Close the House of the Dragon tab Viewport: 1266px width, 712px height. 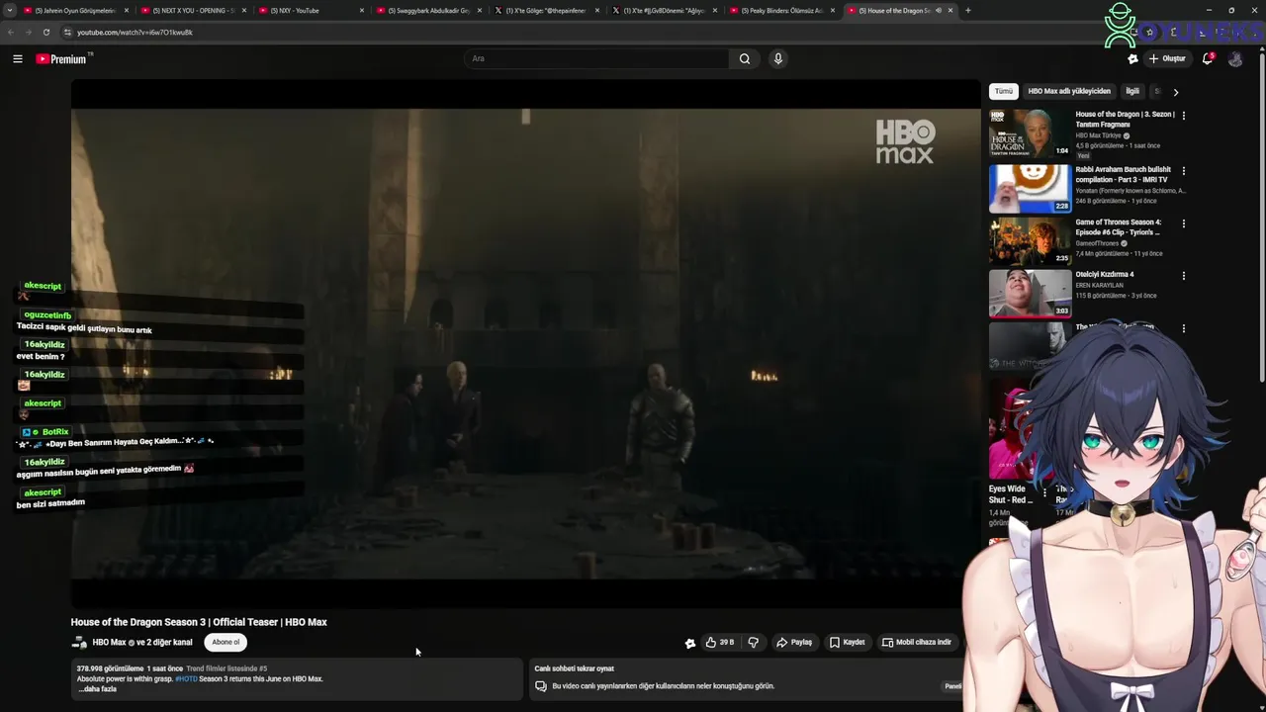(950, 11)
